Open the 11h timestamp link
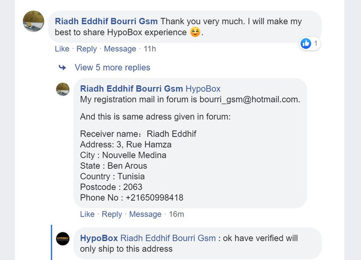Screen dimensions: 361x260 point(149,49)
